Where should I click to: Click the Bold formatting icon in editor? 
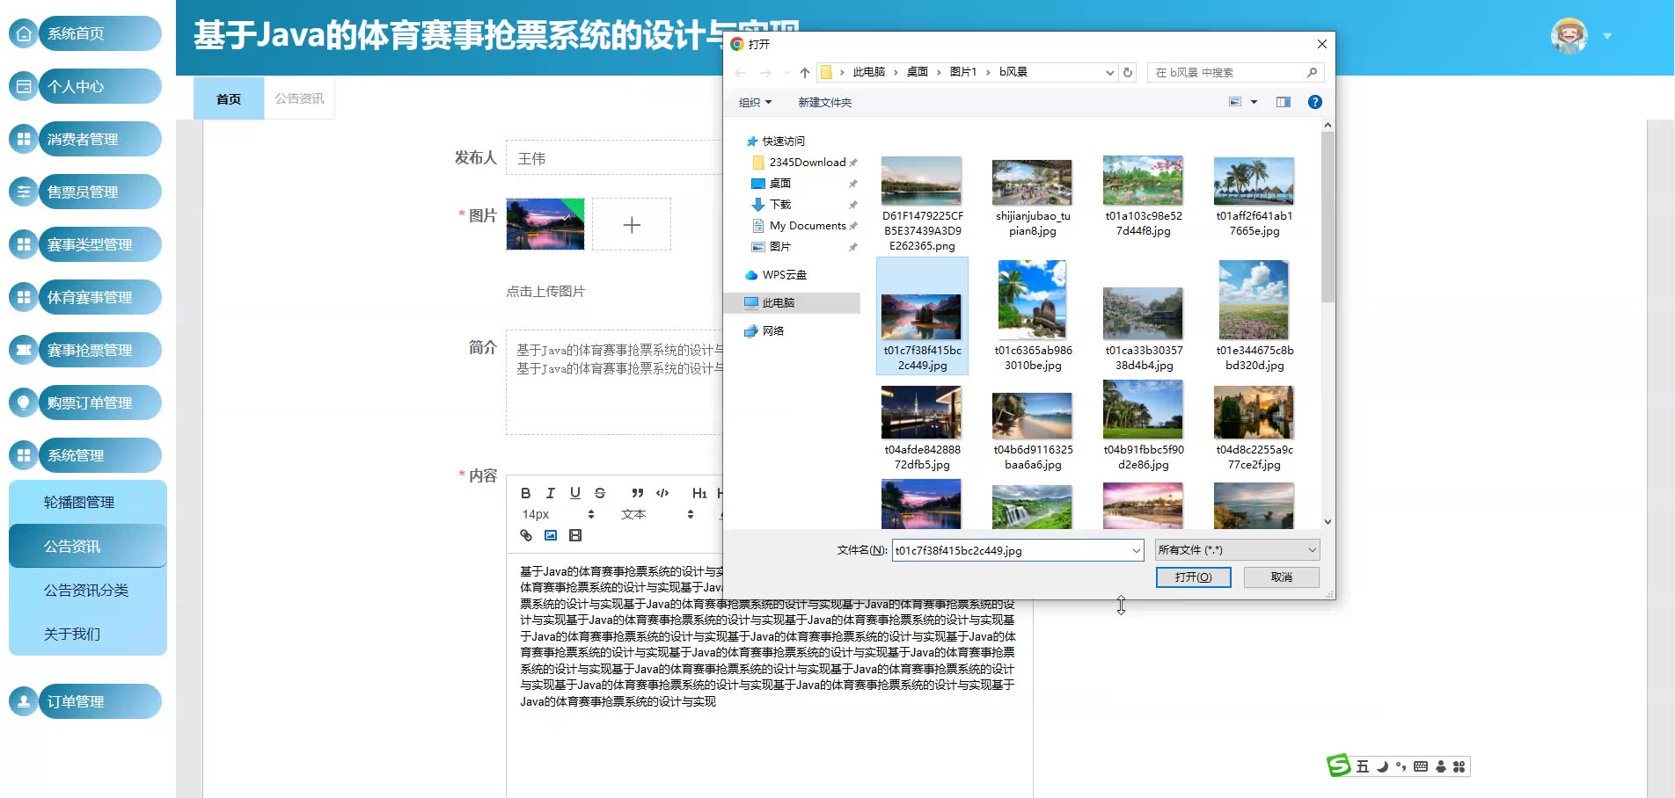[x=525, y=493]
